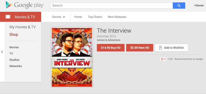Open the Genres dropdown

click(58, 17)
